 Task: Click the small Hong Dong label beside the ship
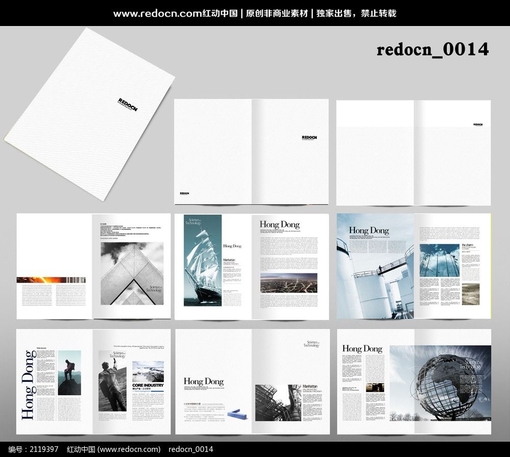click(232, 246)
